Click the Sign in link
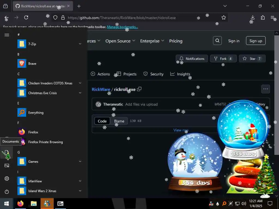The image size is (279, 209). tap(233, 41)
